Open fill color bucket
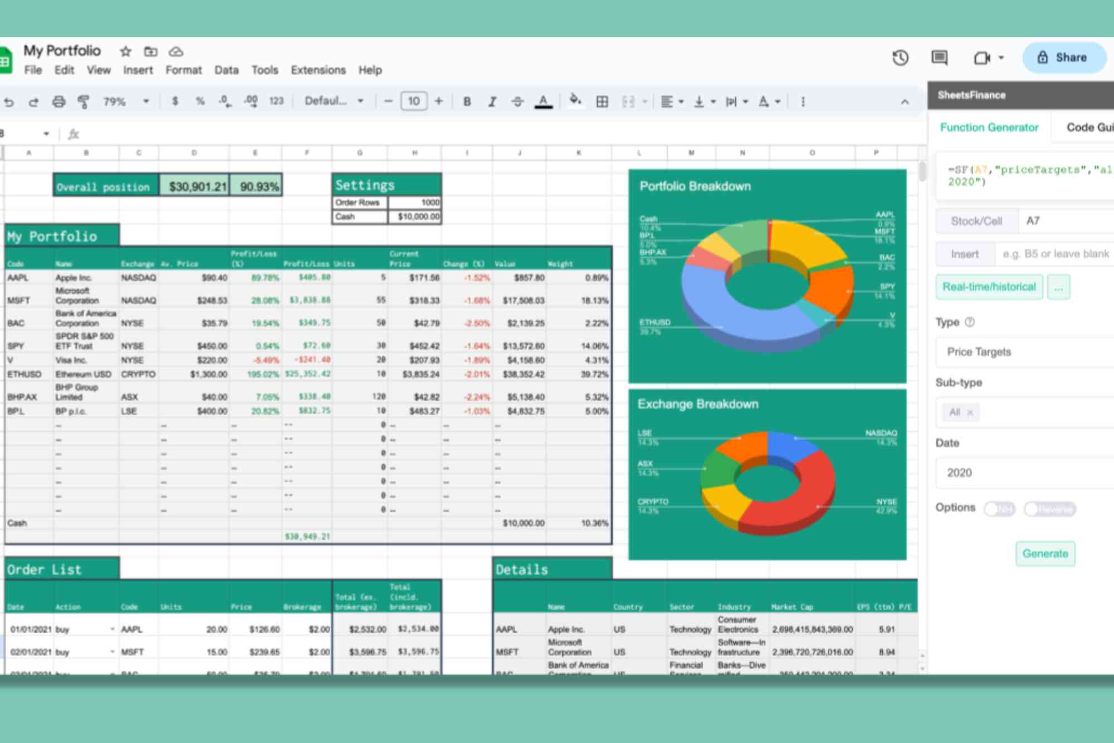This screenshot has width=1114, height=743. click(575, 101)
